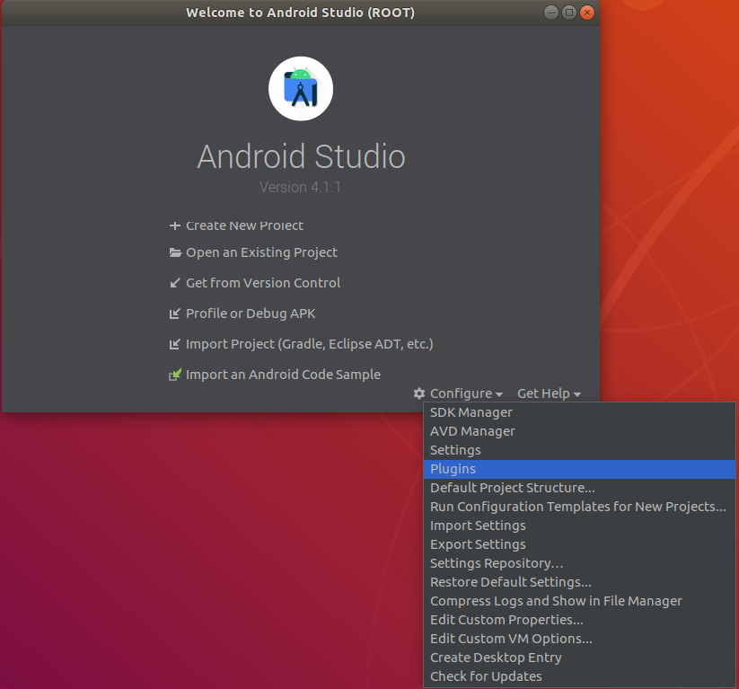Click the Welcome to Android Studio (ROOT) title bar
Screen dimensions: 739x689
[300, 13]
